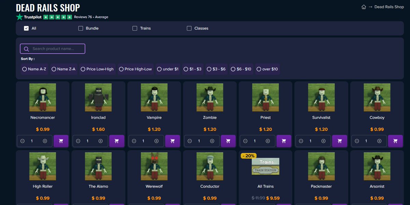Add Priest to cart
Viewport: 410px width, 205px height.
(284, 141)
